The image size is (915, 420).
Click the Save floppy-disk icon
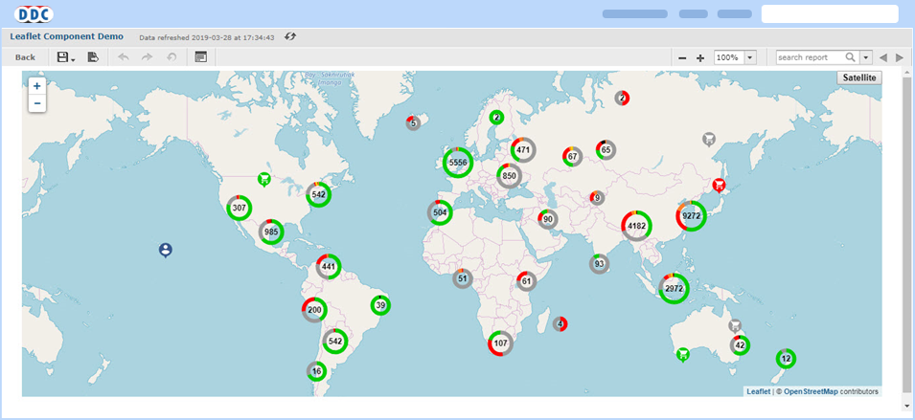coord(62,57)
